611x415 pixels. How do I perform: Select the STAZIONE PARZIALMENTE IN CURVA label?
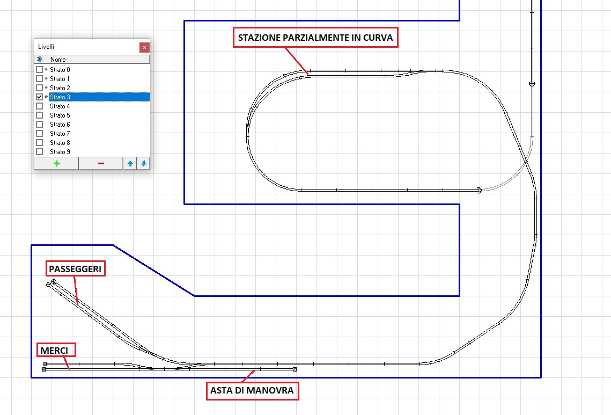(315, 38)
